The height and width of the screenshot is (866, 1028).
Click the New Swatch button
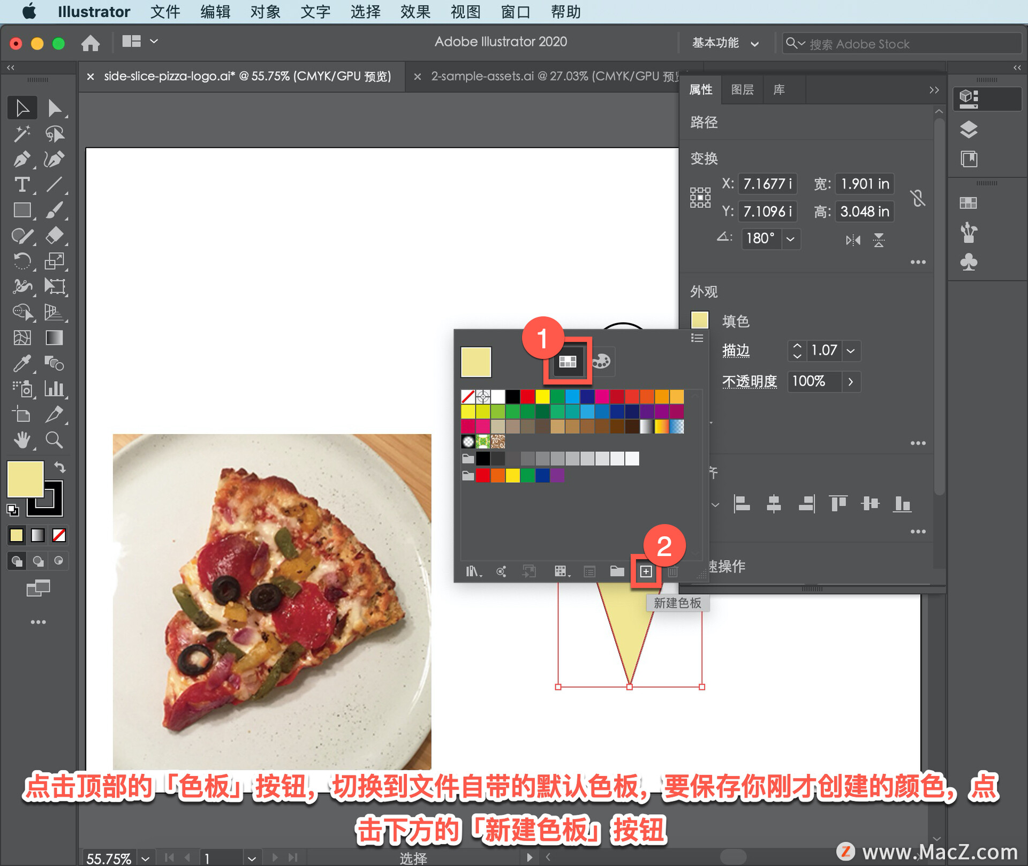click(x=646, y=572)
